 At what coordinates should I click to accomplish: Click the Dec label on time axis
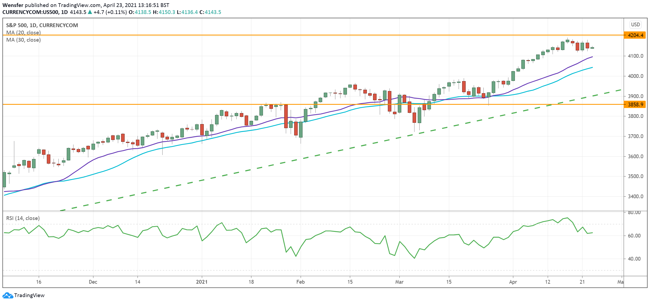(93, 282)
